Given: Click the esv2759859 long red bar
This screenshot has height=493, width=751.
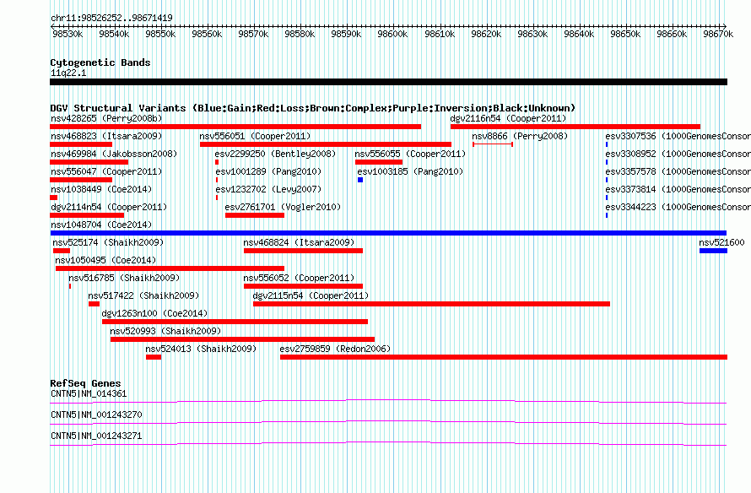Looking at the screenshot, I should click(x=504, y=357).
